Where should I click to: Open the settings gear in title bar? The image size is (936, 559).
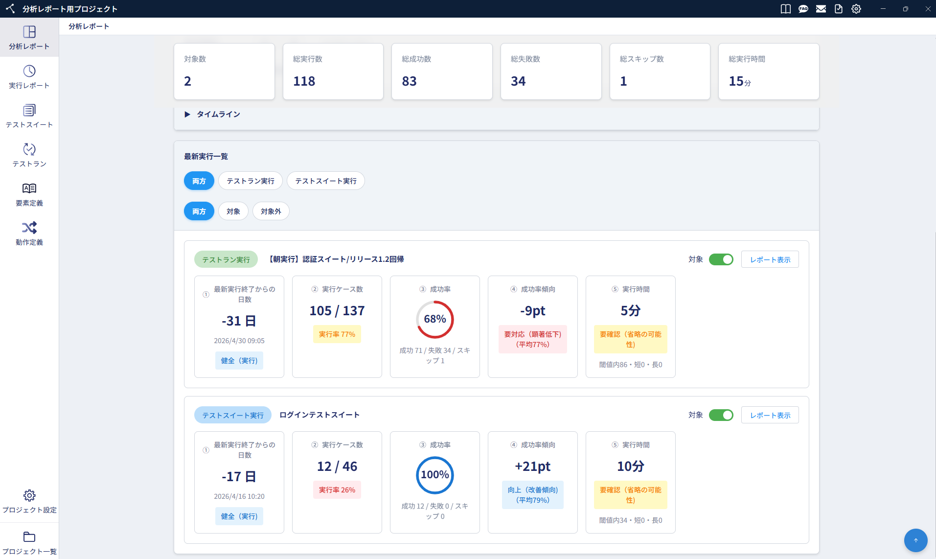click(856, 9)
